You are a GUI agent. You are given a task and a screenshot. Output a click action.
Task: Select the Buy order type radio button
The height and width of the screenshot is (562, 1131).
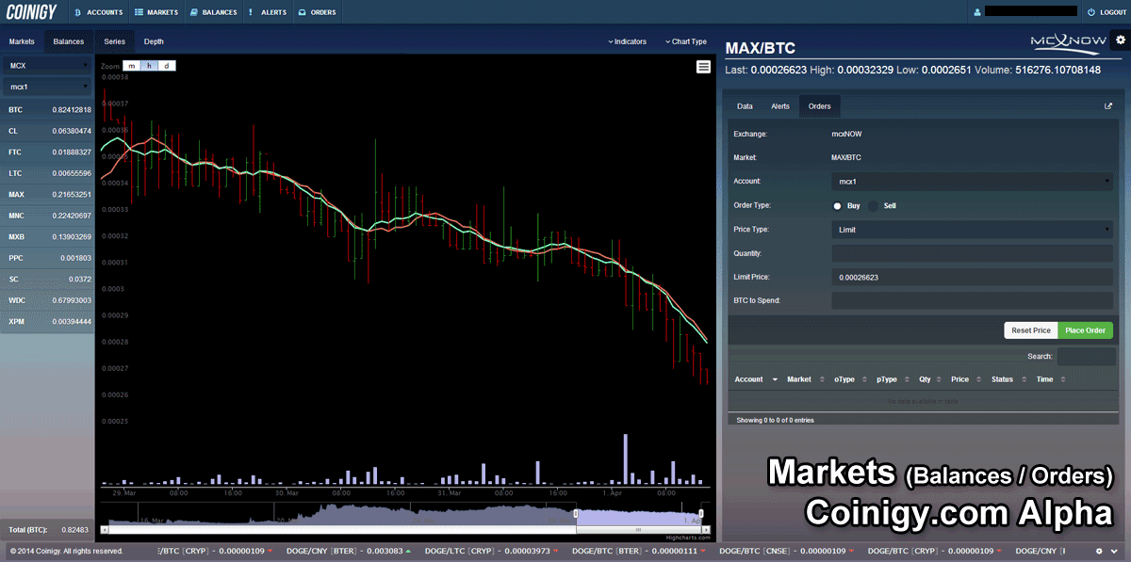coord(836,205)
